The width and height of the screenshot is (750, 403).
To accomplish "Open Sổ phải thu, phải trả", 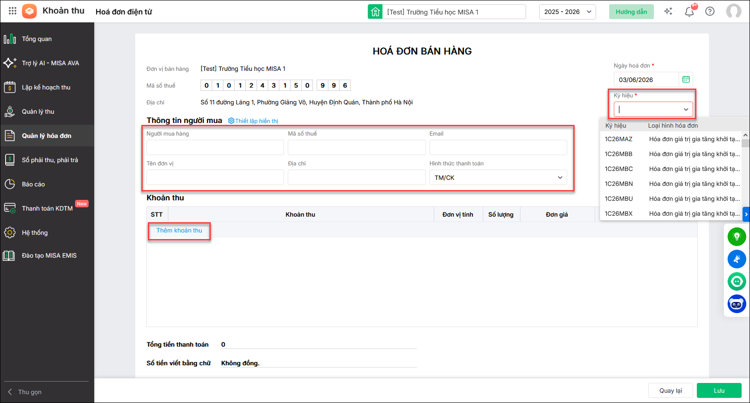I will point(50,160).
